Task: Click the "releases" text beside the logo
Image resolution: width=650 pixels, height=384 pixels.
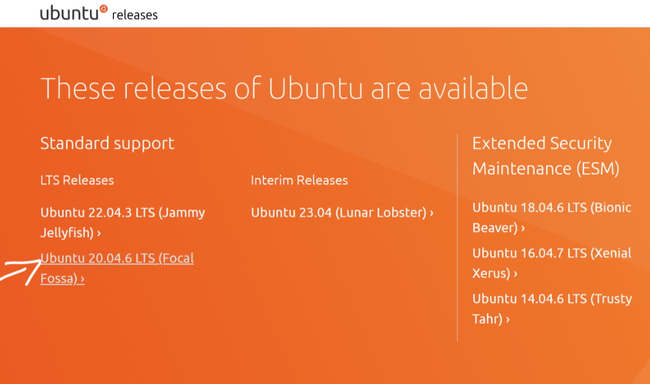Action: [135, 15]
